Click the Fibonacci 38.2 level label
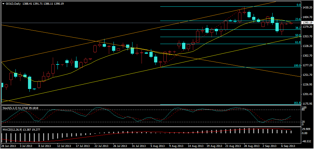 click(x=298, y=28)
